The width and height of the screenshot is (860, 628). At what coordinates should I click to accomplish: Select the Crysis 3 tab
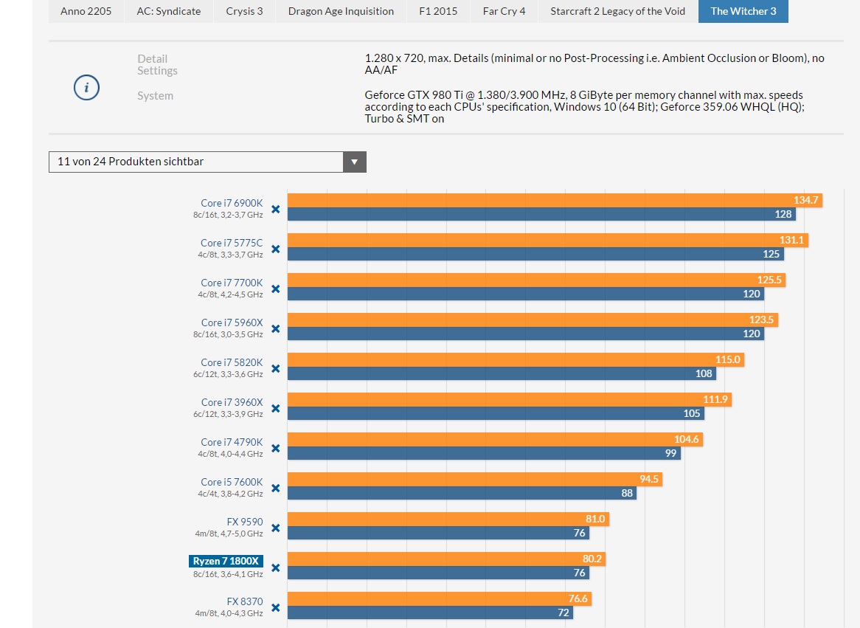pyautogui.click(x=244, y=11)
